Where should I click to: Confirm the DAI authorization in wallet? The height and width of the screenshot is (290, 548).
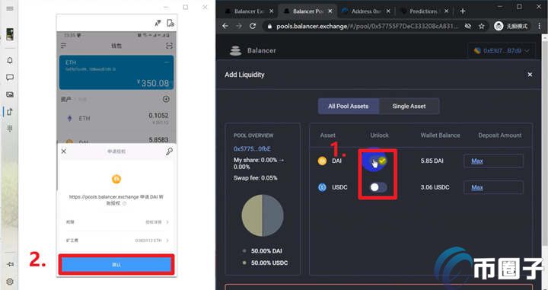pos(116,264)
